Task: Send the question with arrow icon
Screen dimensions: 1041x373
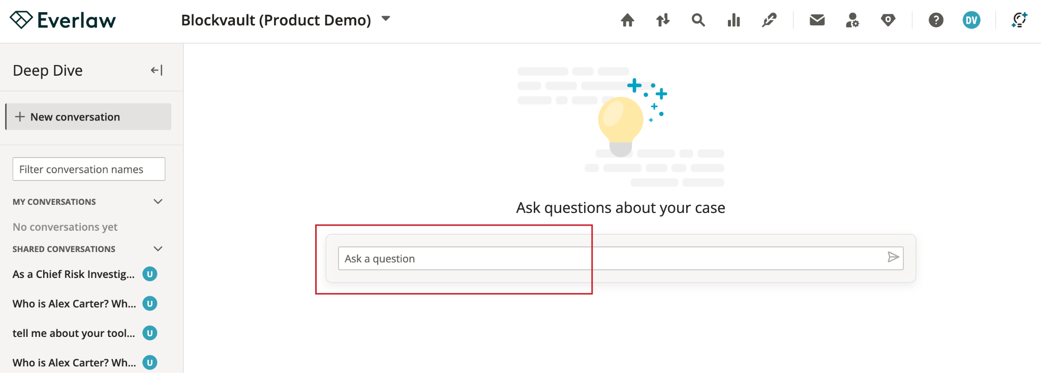Action: [x=893, y=257]
